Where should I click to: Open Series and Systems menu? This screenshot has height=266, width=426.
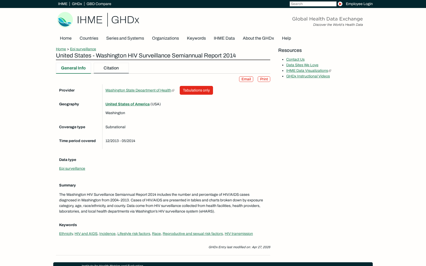[x=125, y=38]
